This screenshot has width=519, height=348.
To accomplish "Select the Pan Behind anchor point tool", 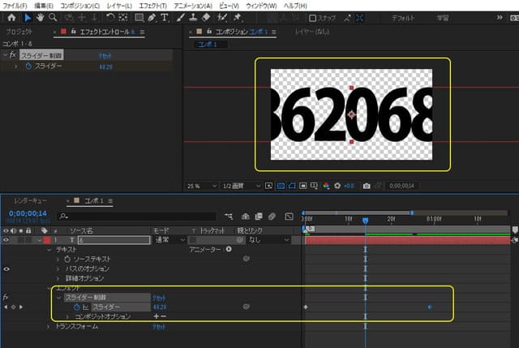I will [x=123, y=18].
